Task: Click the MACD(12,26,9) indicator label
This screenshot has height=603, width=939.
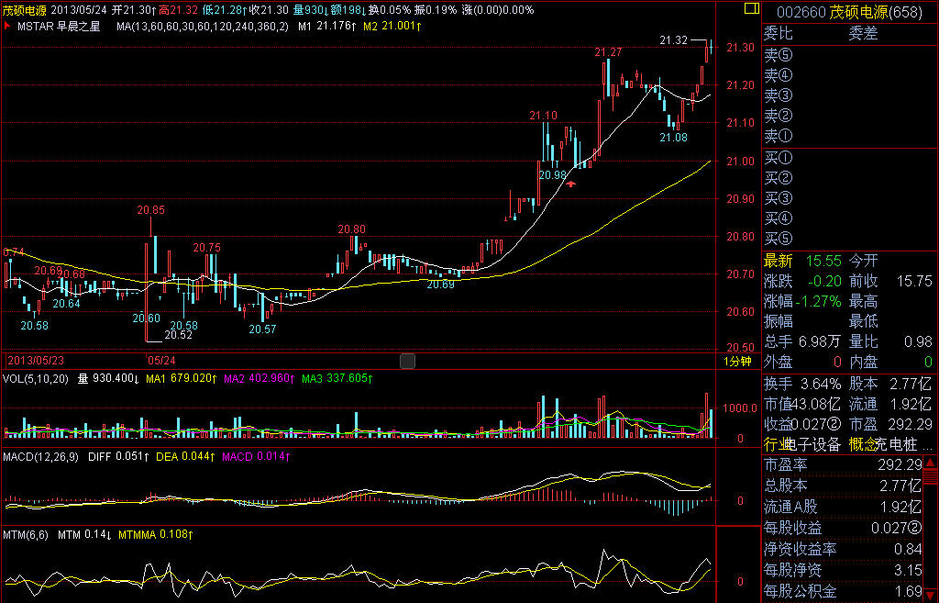Action: [x=42, y=456]
